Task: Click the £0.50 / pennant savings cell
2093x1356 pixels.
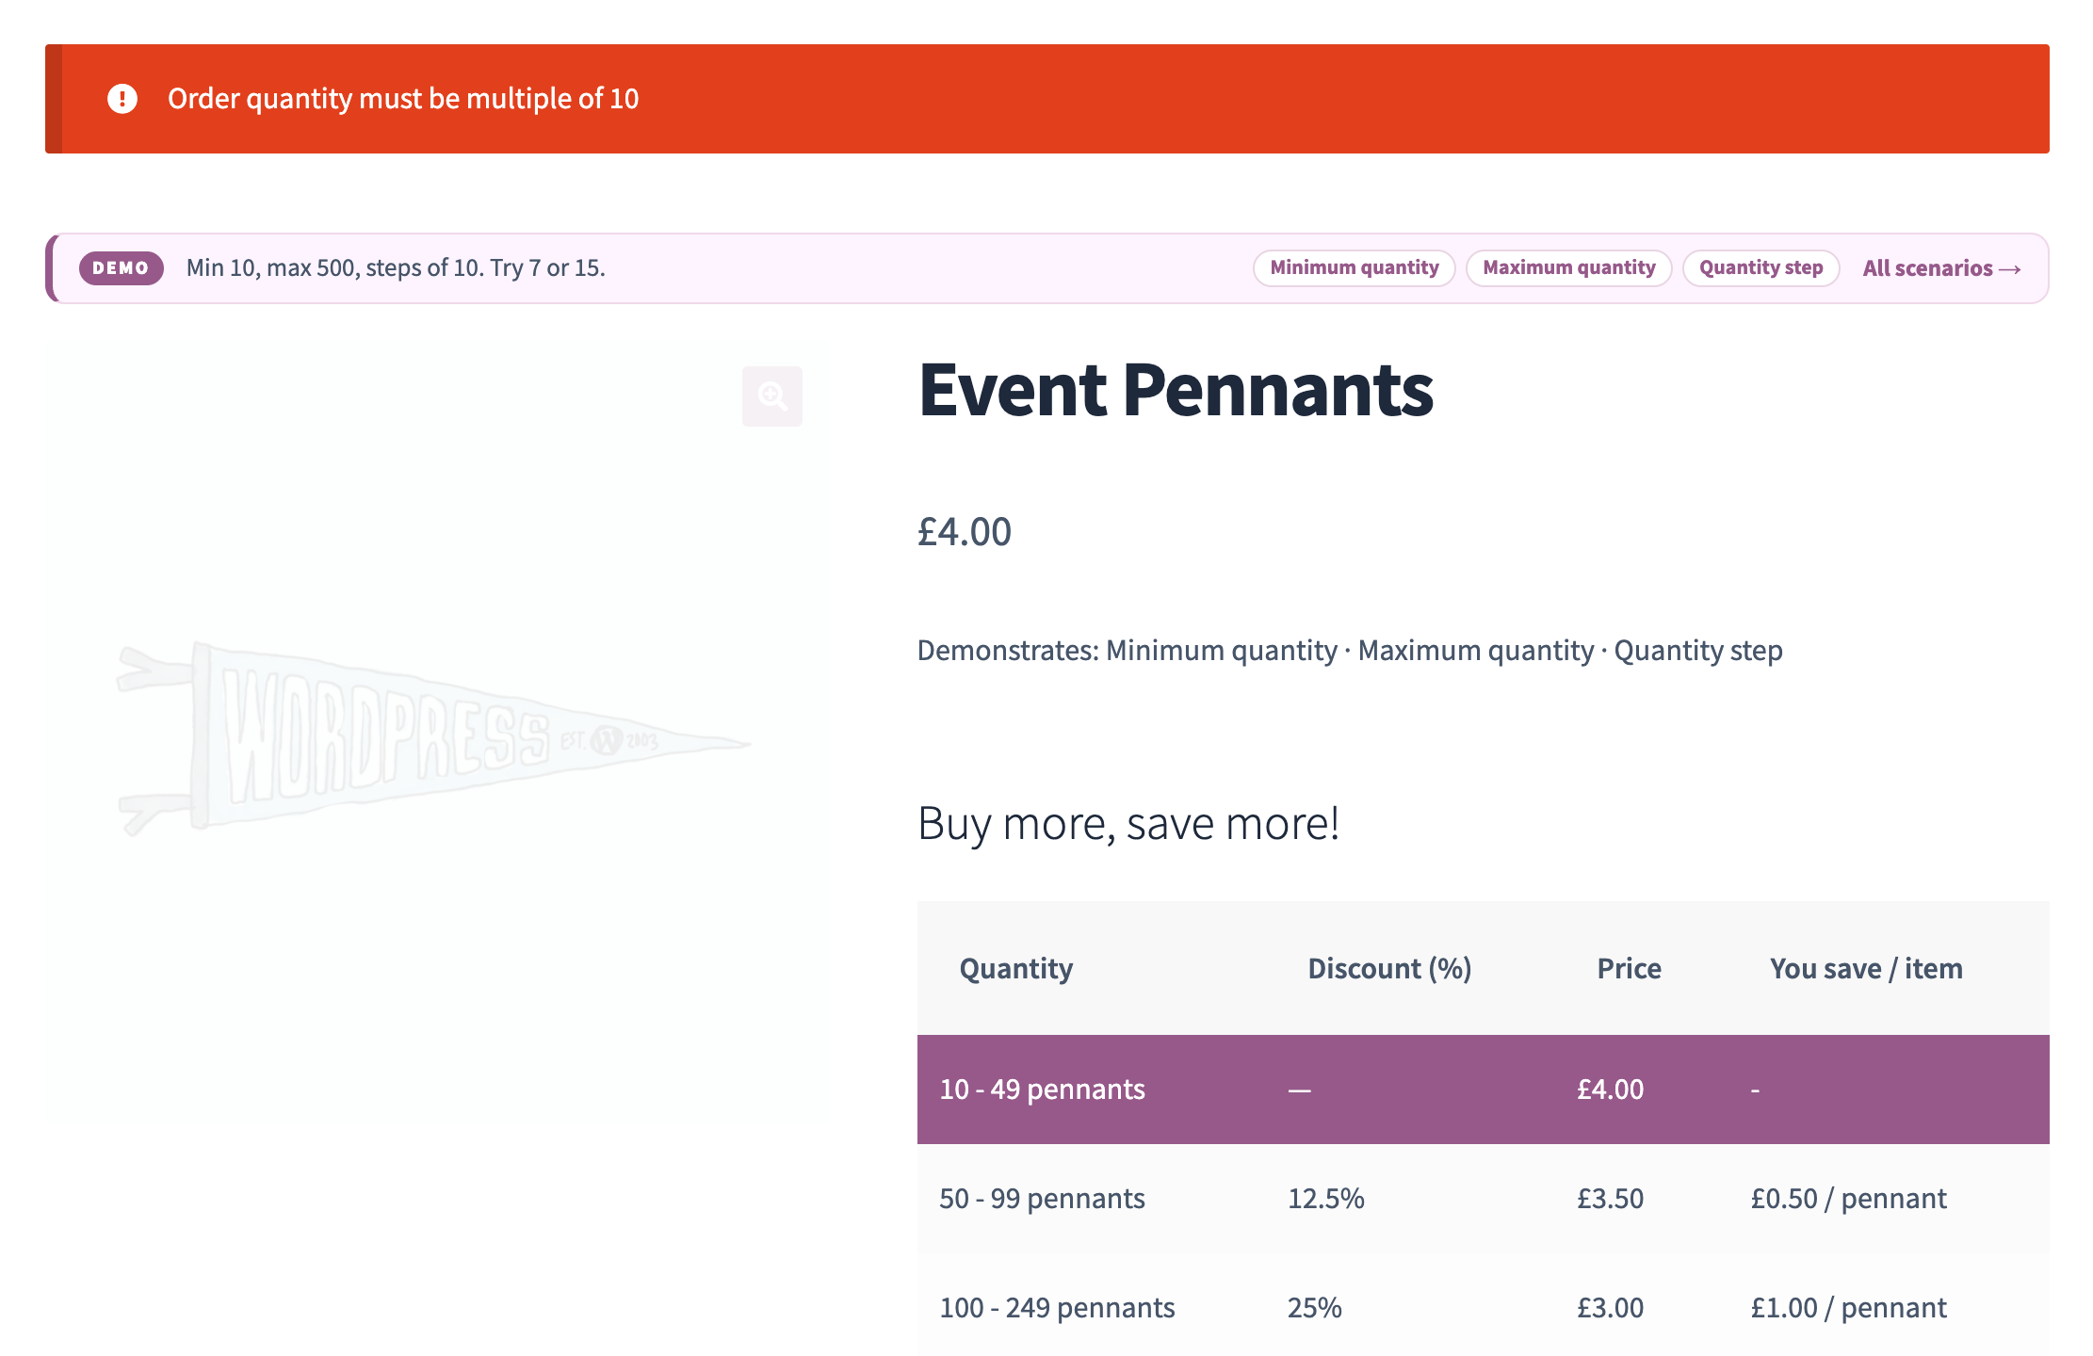Action: pyautogui.click(x=1848, y=1199)
